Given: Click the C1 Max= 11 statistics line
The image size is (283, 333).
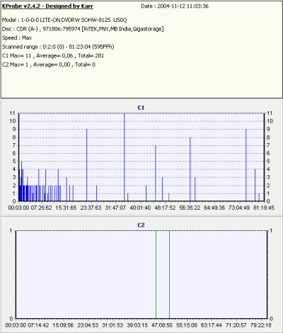Looking at the screenshot, I should click(x=53, y=56).
